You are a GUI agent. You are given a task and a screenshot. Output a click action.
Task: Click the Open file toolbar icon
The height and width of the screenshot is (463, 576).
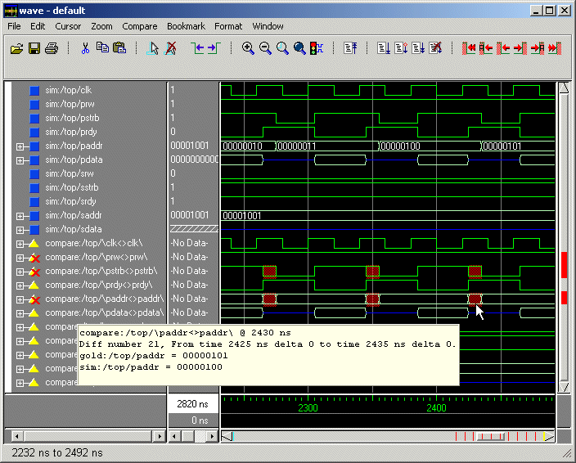[x=16, y=48]
